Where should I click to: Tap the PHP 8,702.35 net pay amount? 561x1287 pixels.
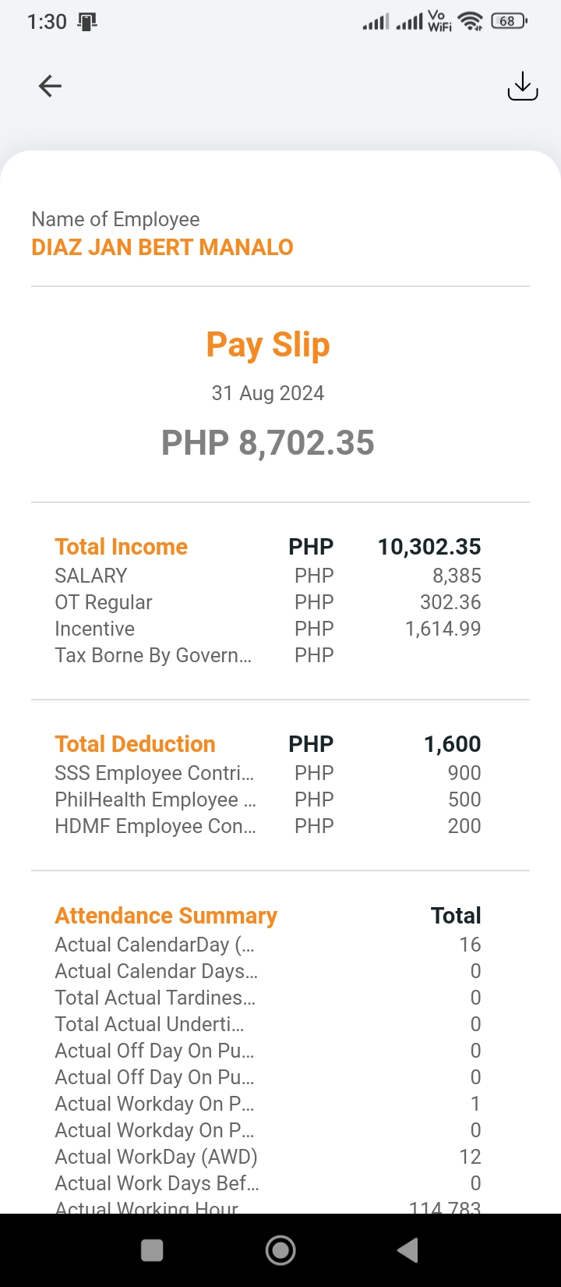(x=268, y=443)
